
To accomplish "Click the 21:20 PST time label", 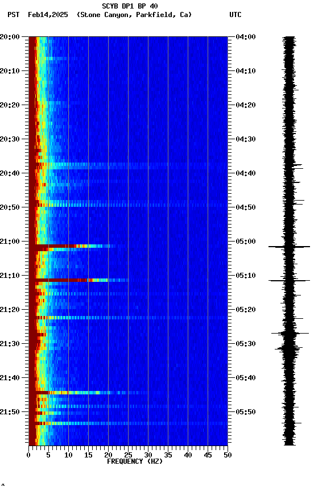I will 10,310.
